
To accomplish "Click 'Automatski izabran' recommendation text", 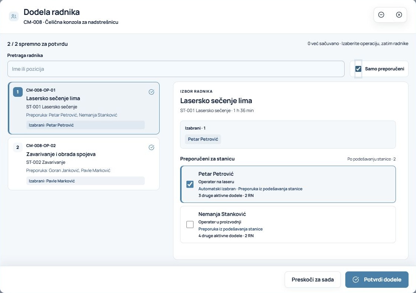I will click(x=217, y=189).
